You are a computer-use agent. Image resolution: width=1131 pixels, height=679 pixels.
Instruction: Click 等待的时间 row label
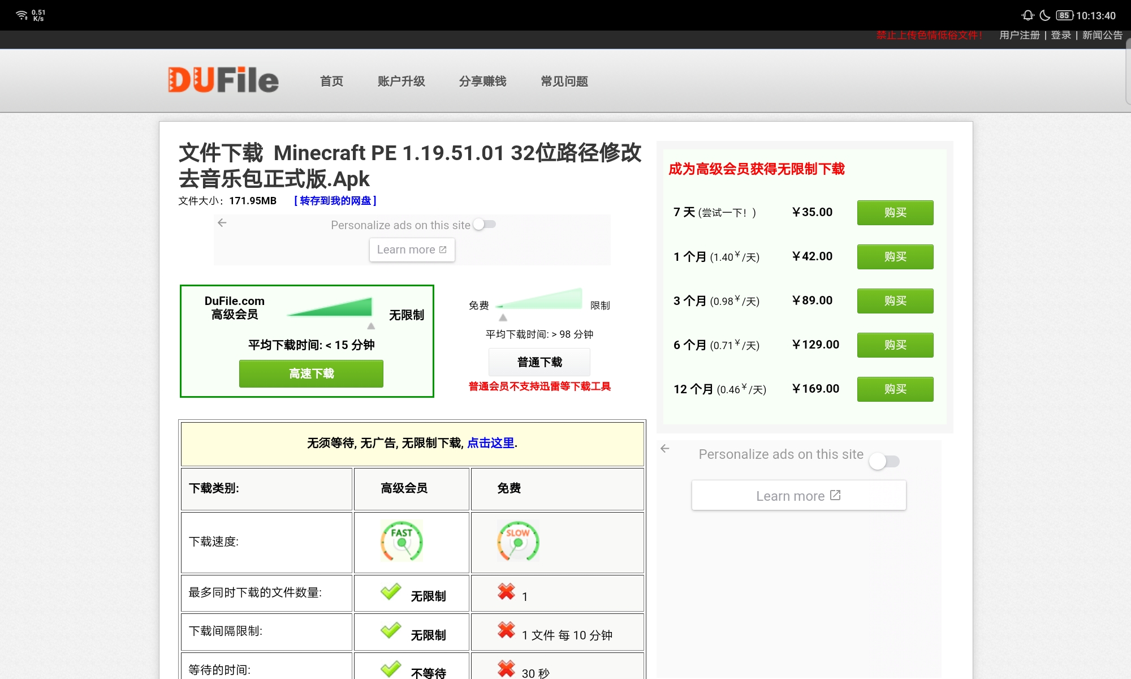click(x=219, y=670)
